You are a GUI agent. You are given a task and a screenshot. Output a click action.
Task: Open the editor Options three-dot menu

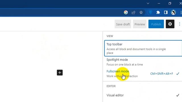(x=179, y=24)
